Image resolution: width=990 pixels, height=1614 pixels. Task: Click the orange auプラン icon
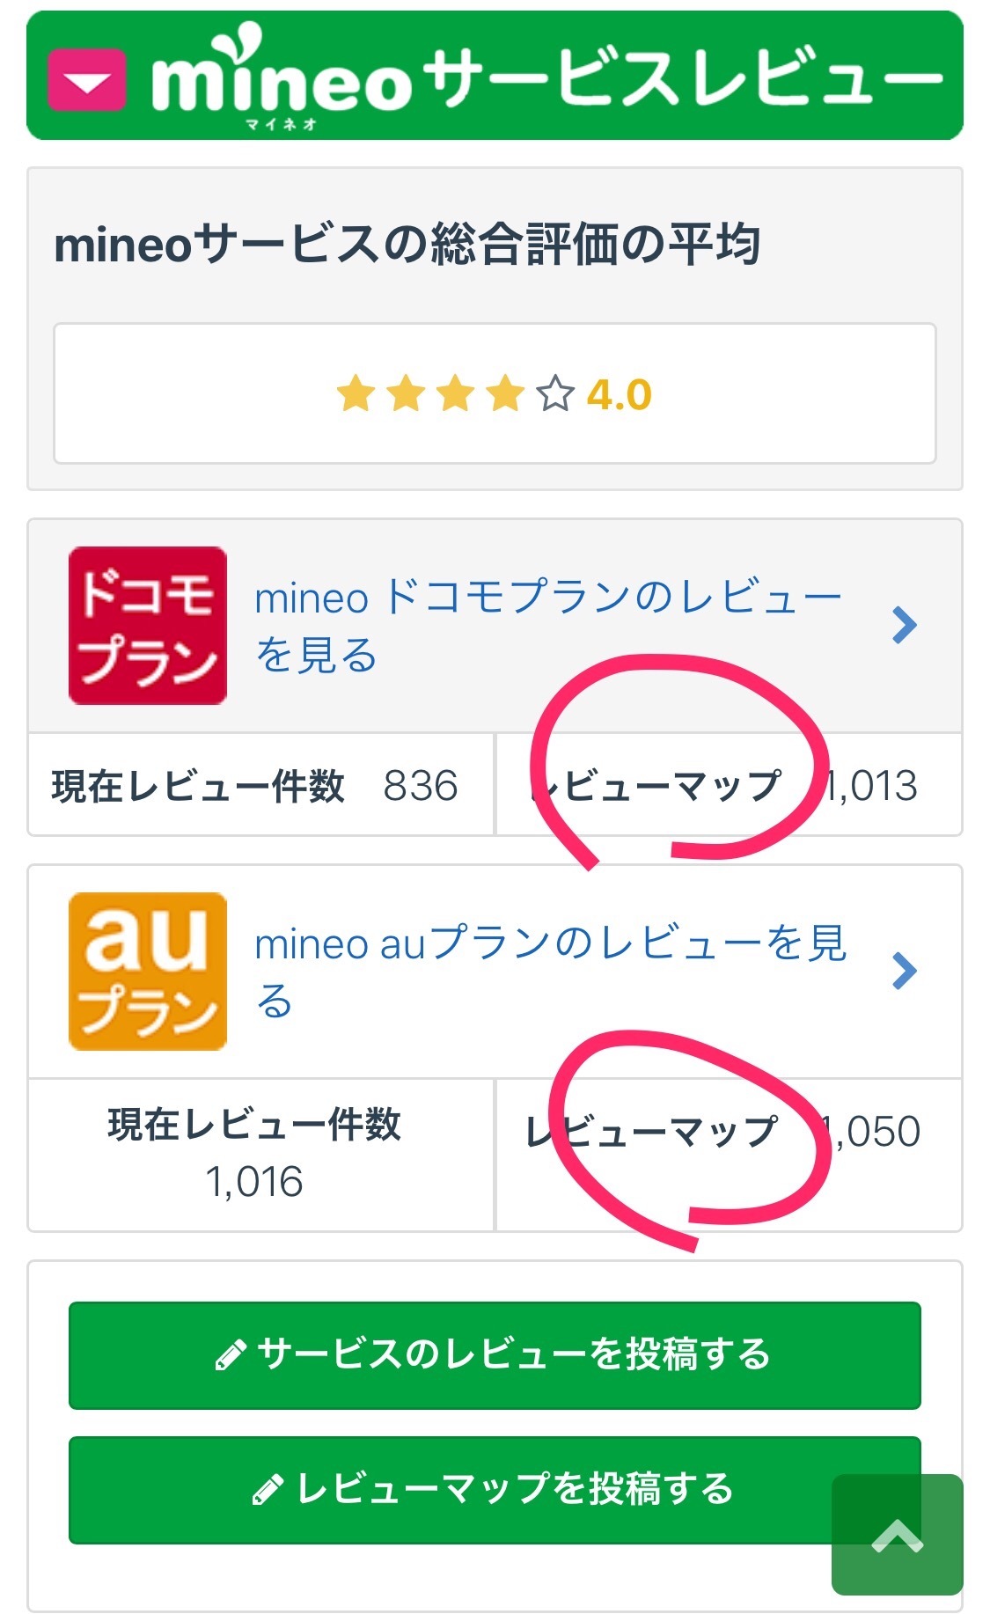point(148,972)
